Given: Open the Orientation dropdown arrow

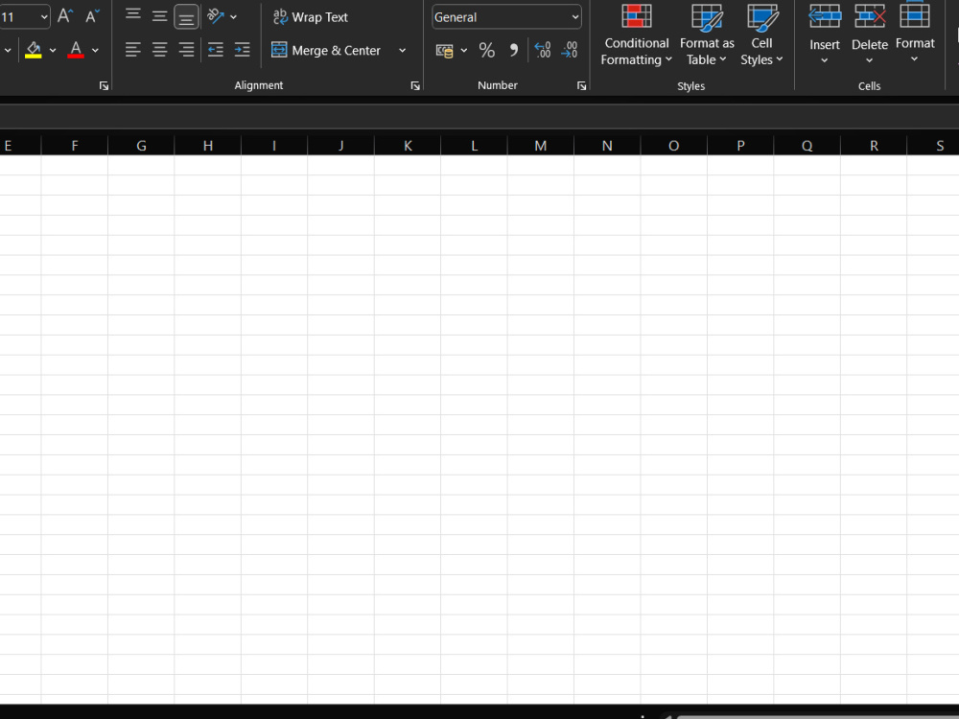Looking at the screenshot, I should 234,17.
